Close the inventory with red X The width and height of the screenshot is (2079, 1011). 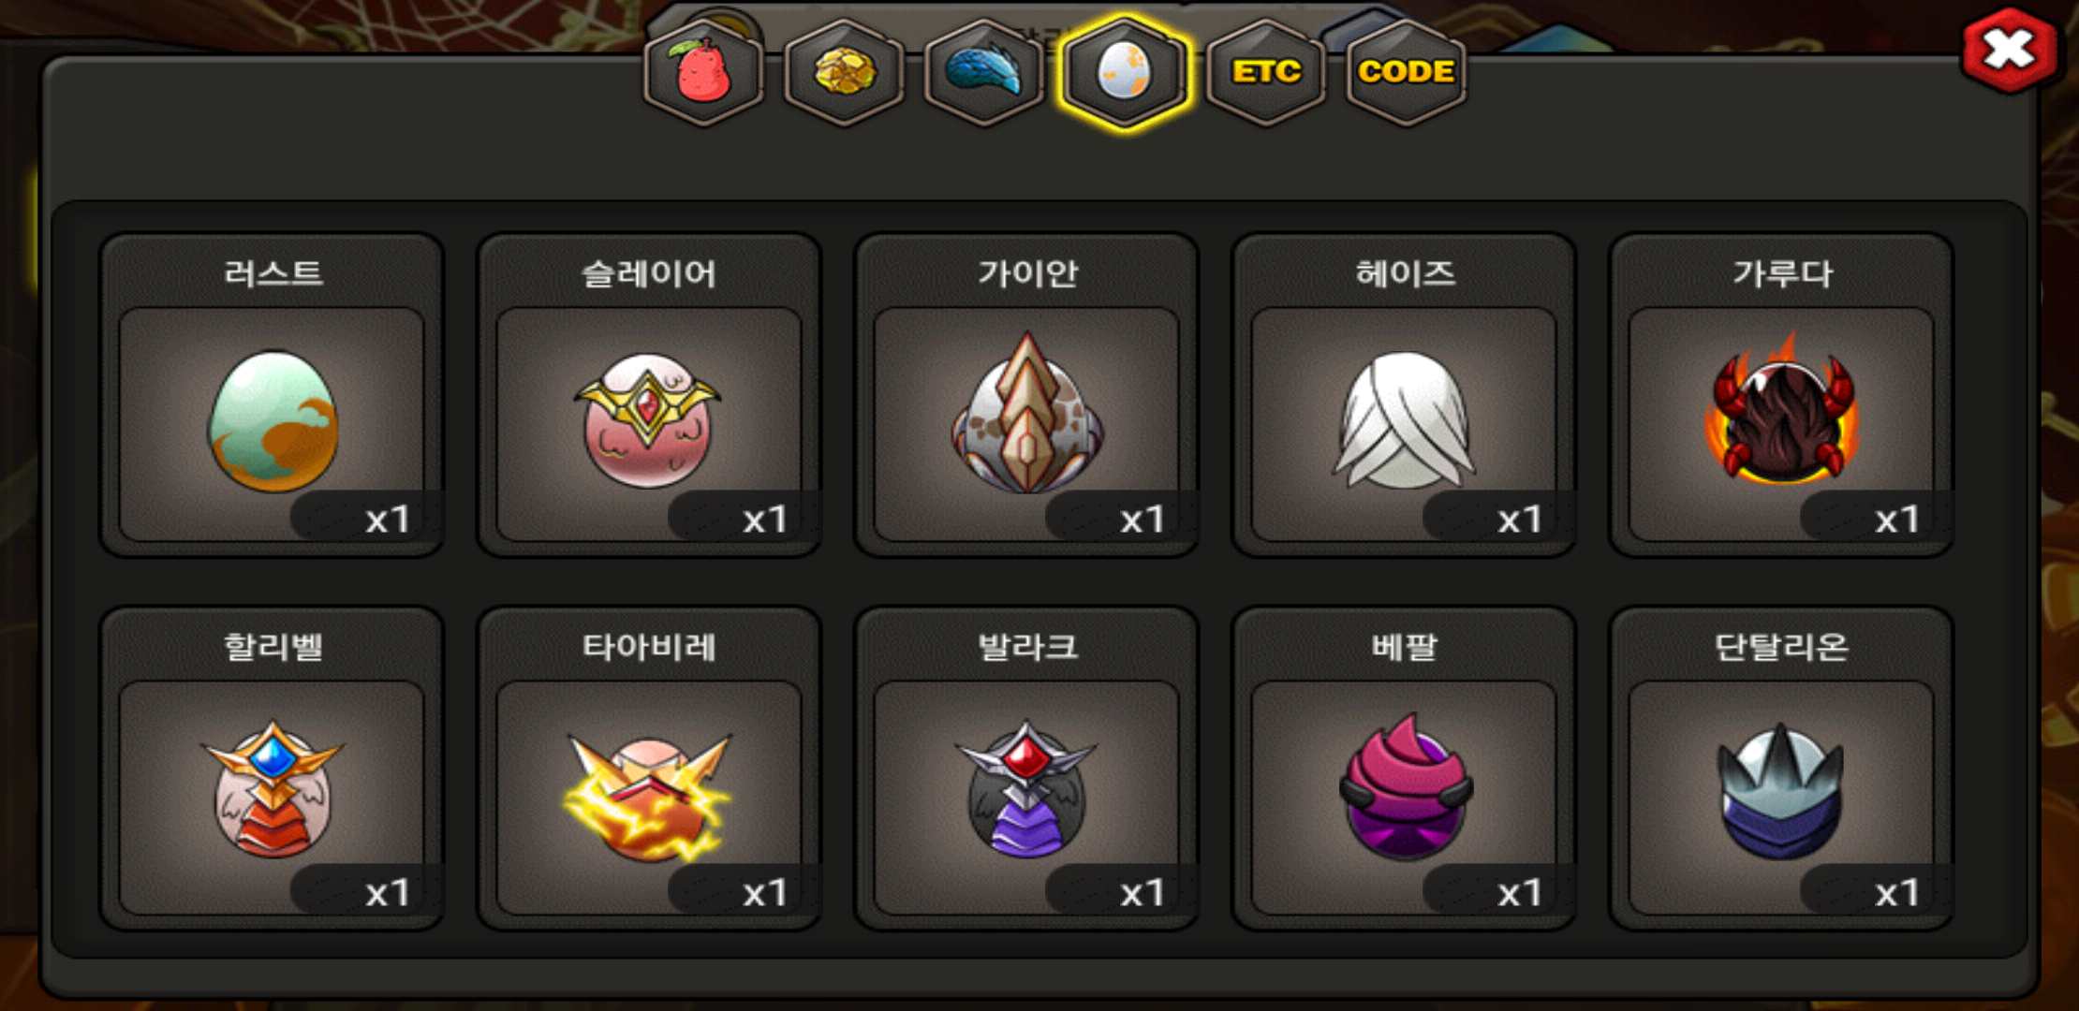click(x=2010, y=51)
